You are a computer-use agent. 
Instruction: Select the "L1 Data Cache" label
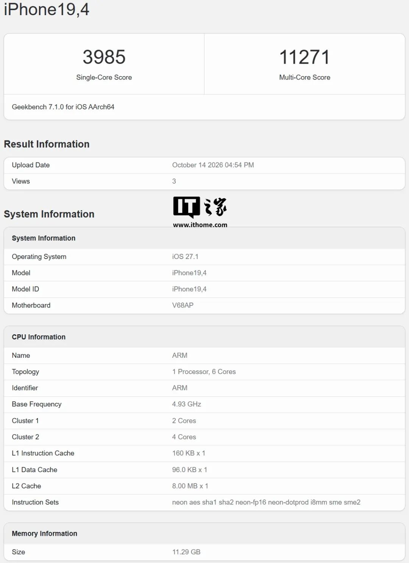(x=34, y=470)
